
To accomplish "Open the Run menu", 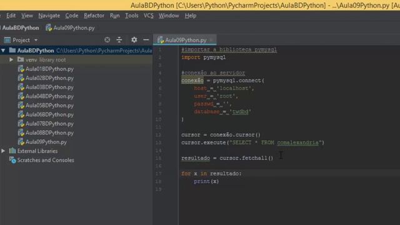I will pyautogui.click(x=114, y=16).
